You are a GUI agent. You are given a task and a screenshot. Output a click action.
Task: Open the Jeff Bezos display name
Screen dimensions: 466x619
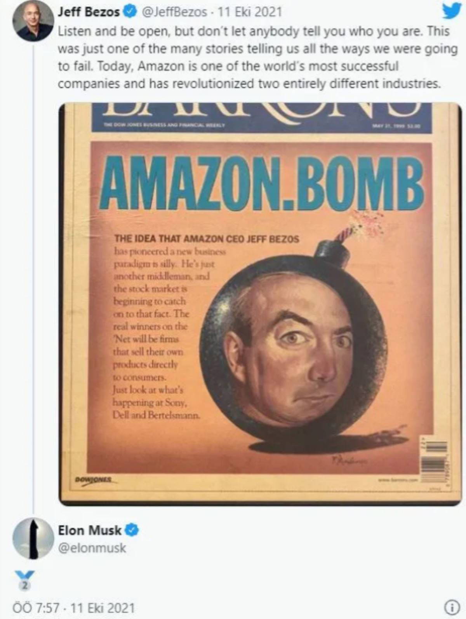tap(89, 12)
